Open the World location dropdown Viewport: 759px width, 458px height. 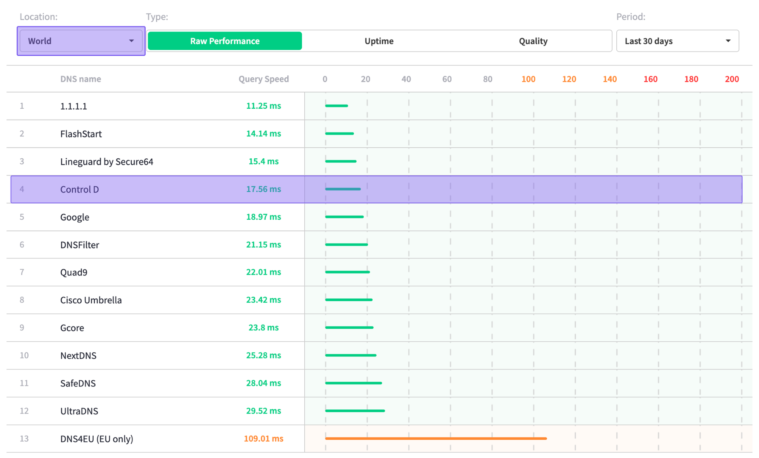[x=80, y=41]
